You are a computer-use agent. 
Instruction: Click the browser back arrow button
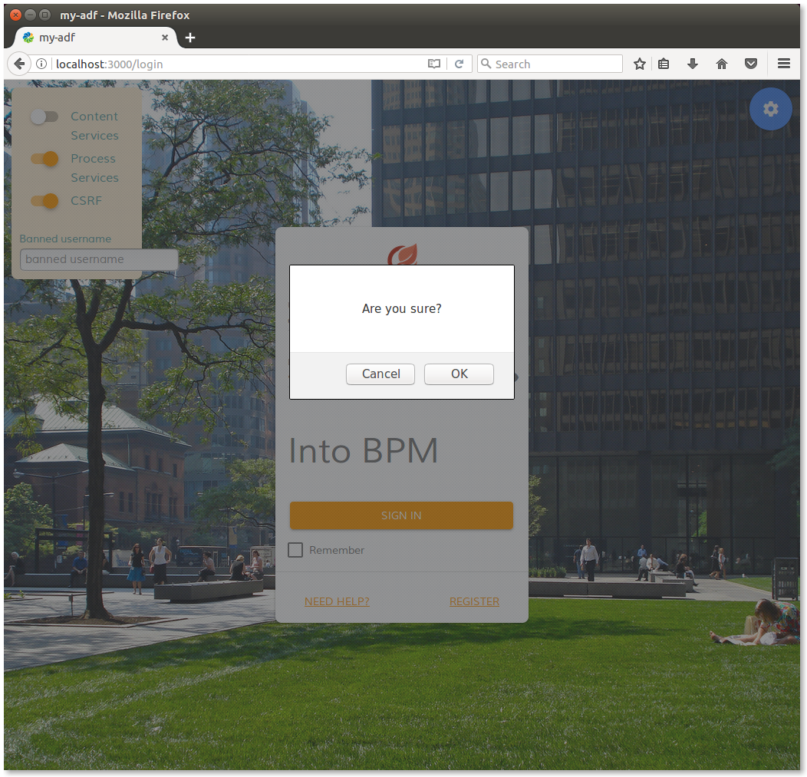pyautogui.click(x=19, y=64)
